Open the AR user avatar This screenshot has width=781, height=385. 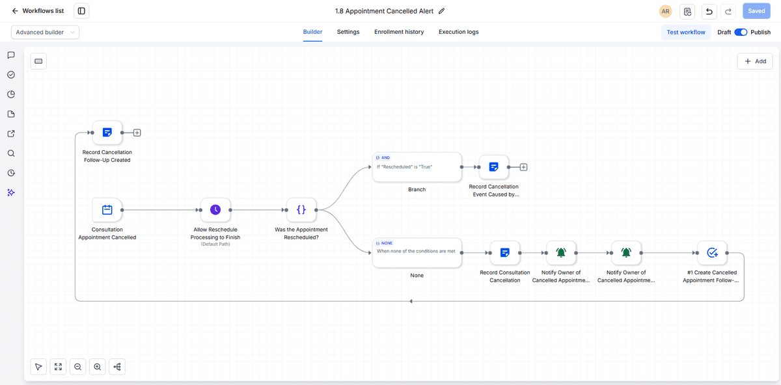point(665,11)
